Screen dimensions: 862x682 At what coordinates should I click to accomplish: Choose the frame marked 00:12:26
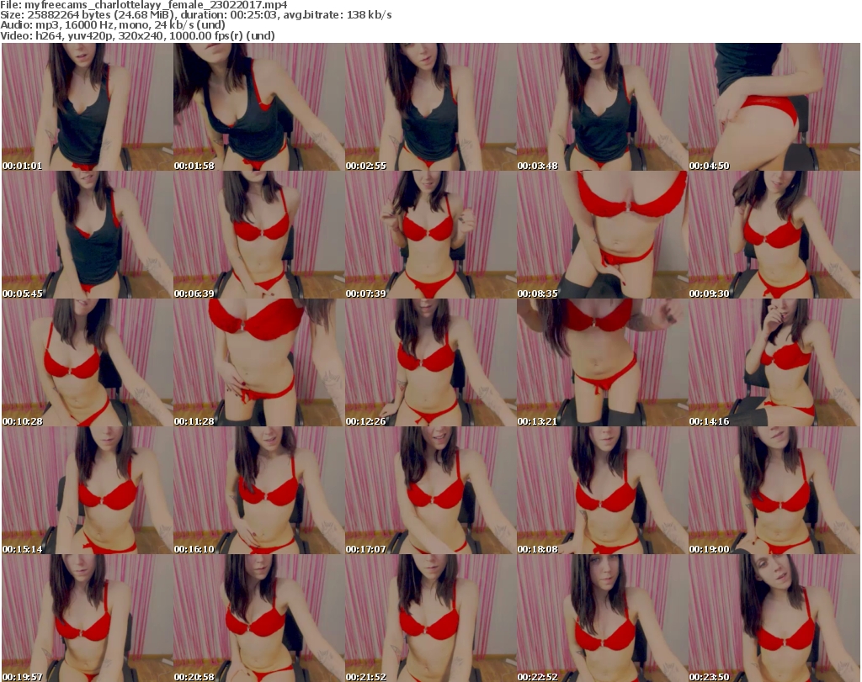430,363
